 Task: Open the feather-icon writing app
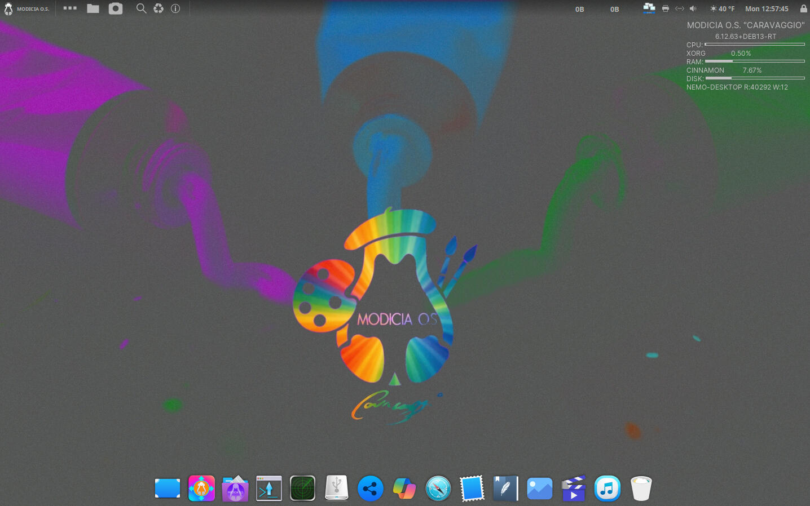506,488
